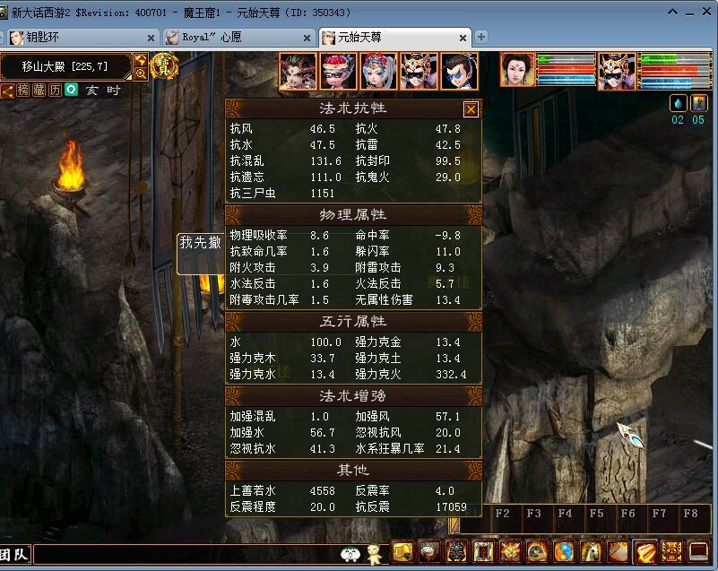Select the first team member portrait with red hair

point(298,72)
